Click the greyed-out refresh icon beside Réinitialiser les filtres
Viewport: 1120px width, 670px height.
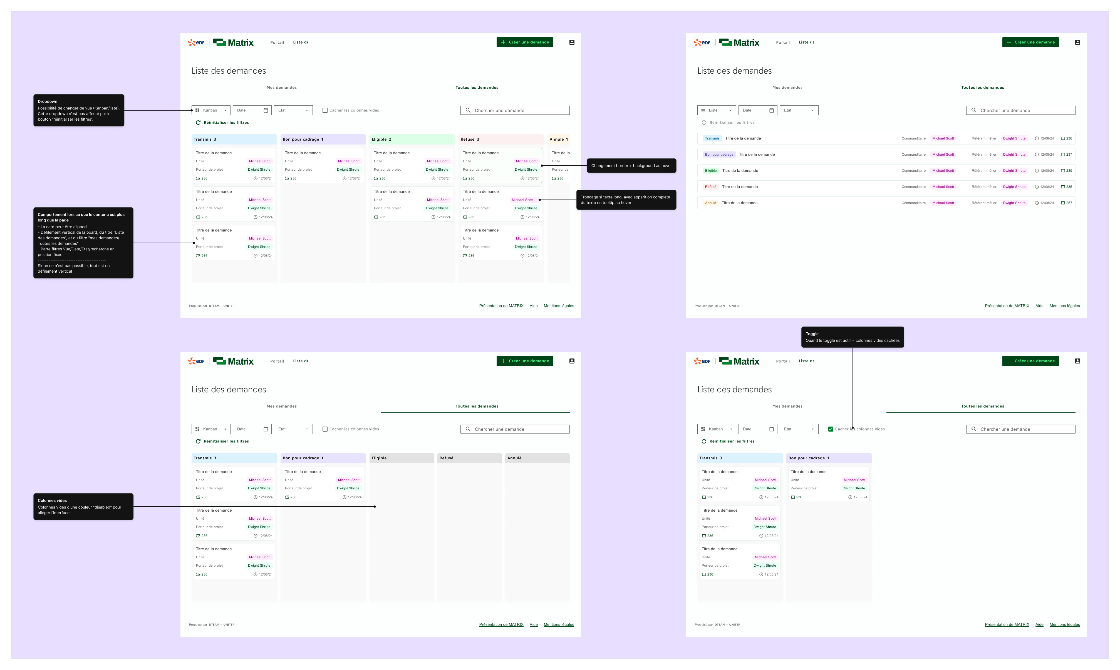tap(703, 122)
